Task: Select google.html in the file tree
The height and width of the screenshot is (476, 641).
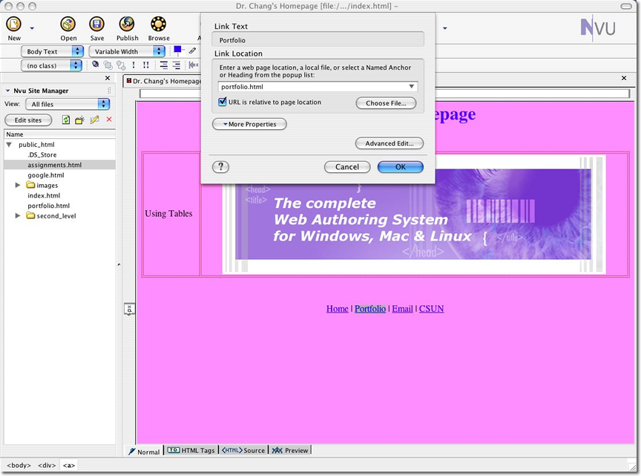Action: pos(46,175)
